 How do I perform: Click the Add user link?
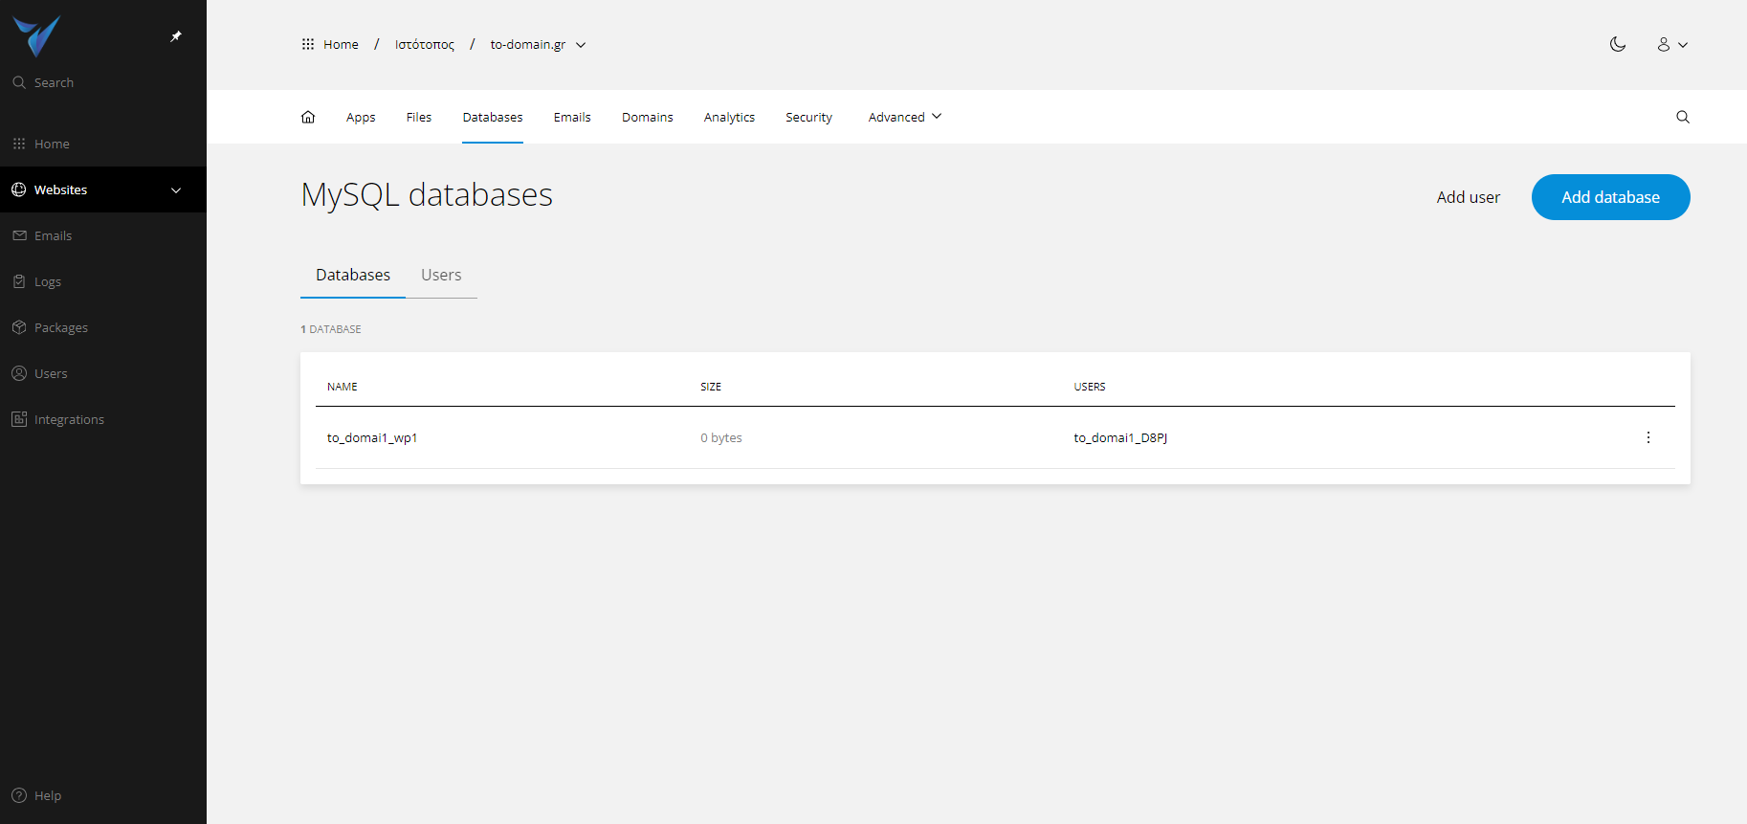[1468, 197]
